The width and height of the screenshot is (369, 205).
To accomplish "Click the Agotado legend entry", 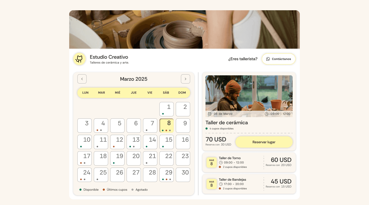I will point(139,190).
